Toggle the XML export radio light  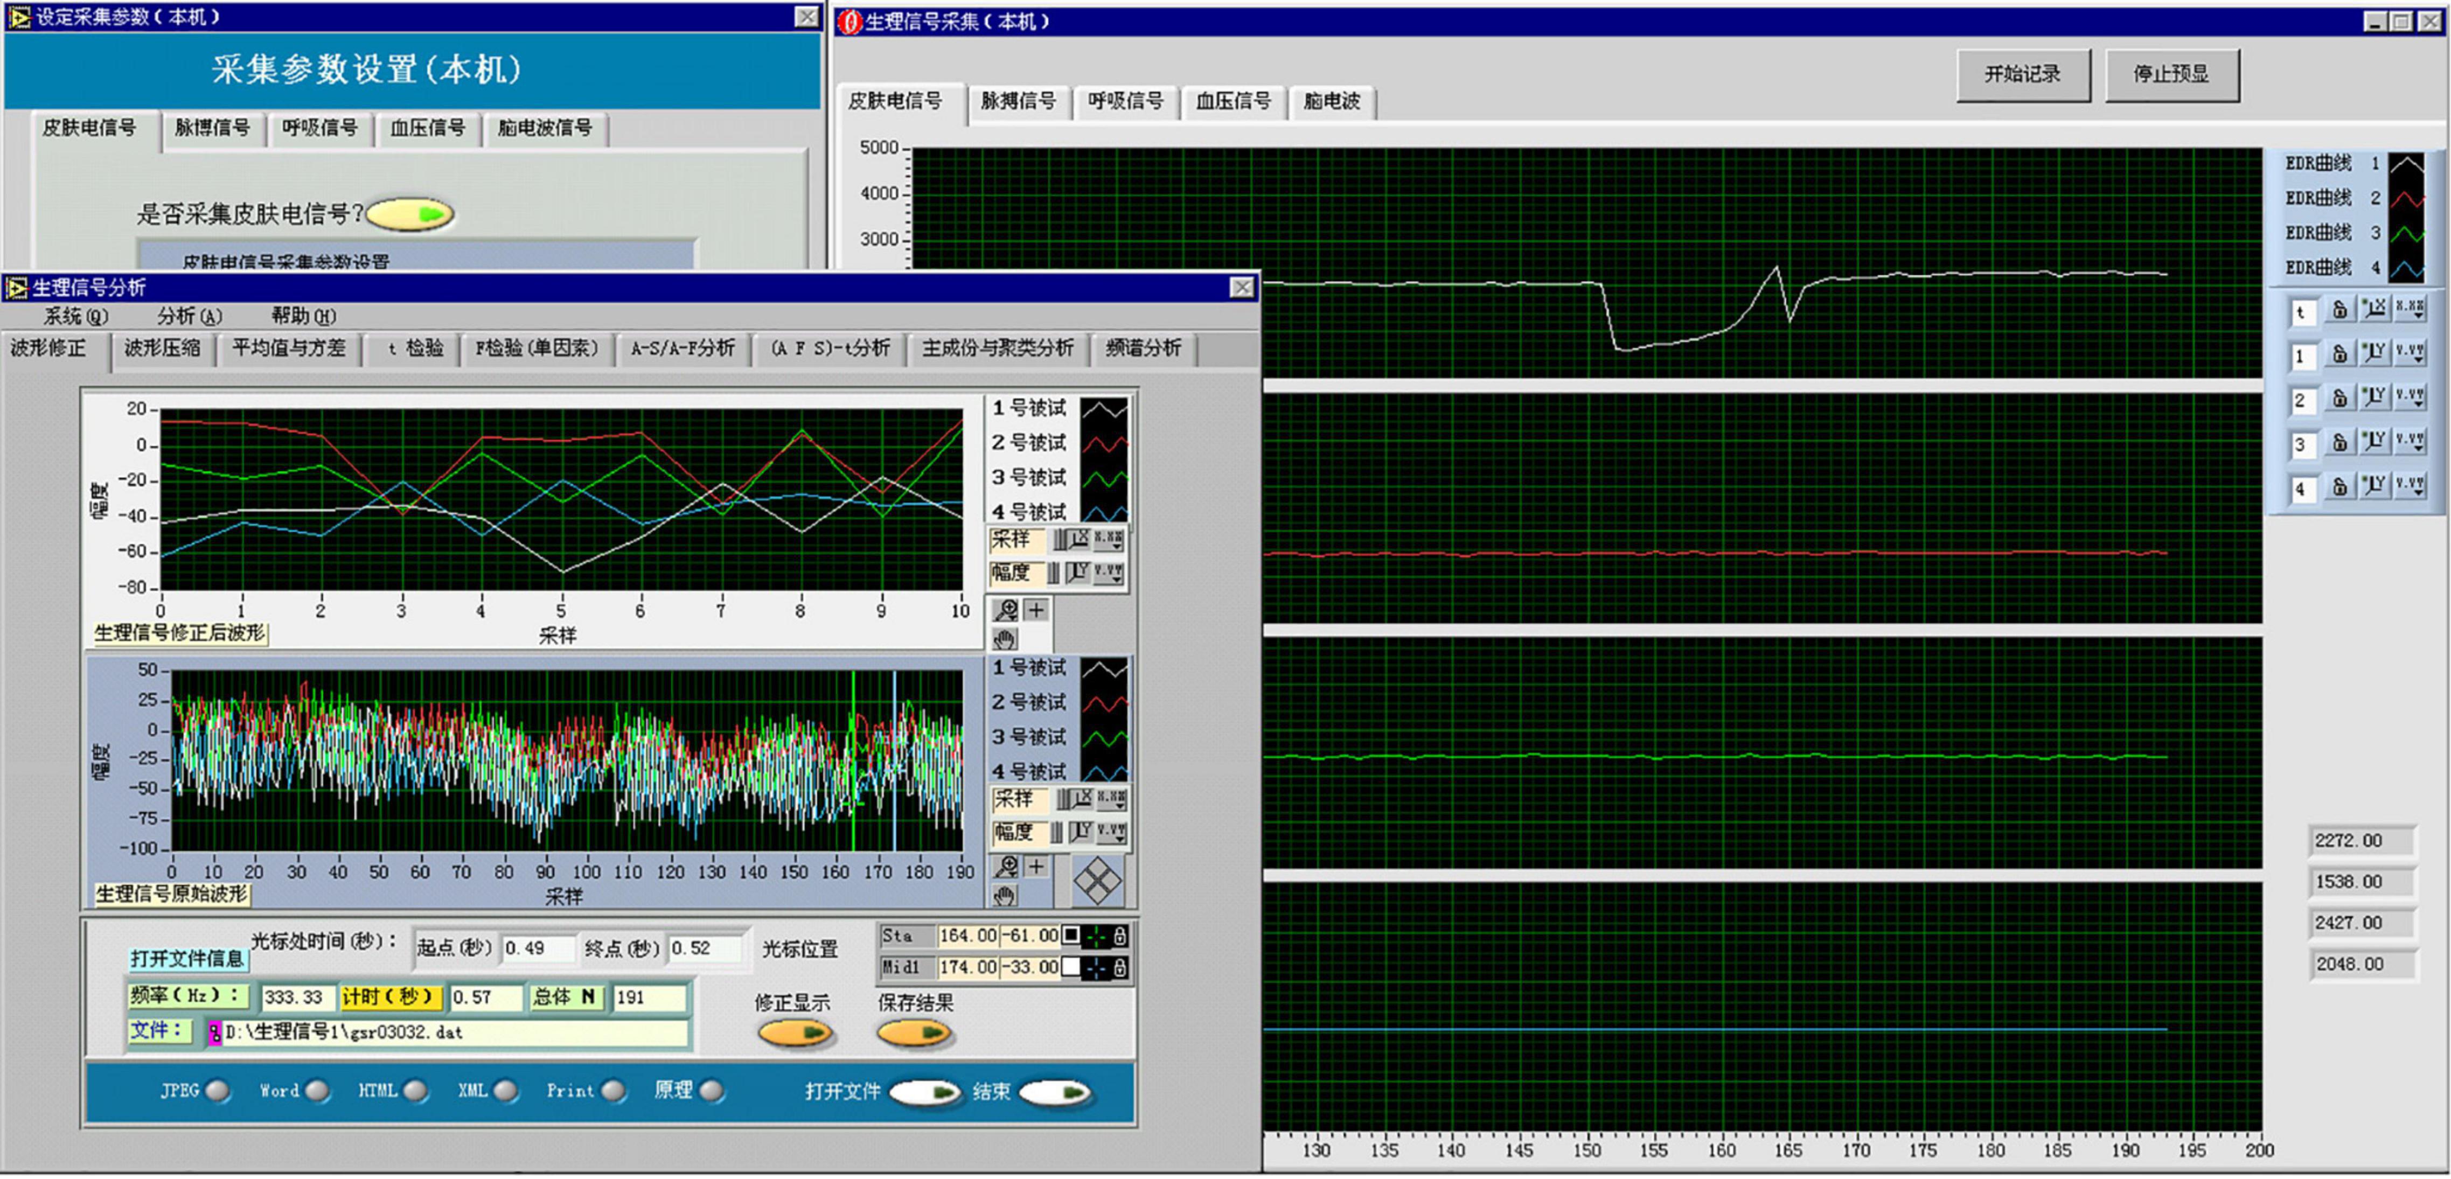coord(505,1091)
